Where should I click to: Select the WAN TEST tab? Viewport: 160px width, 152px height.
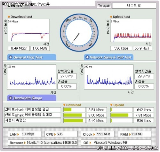[16, 6]
